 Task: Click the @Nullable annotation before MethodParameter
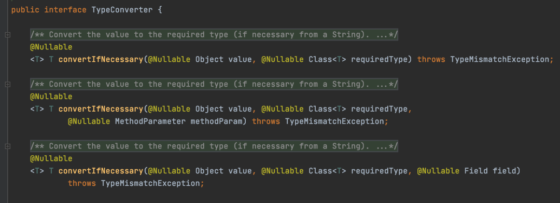click(x=89, y=121)
